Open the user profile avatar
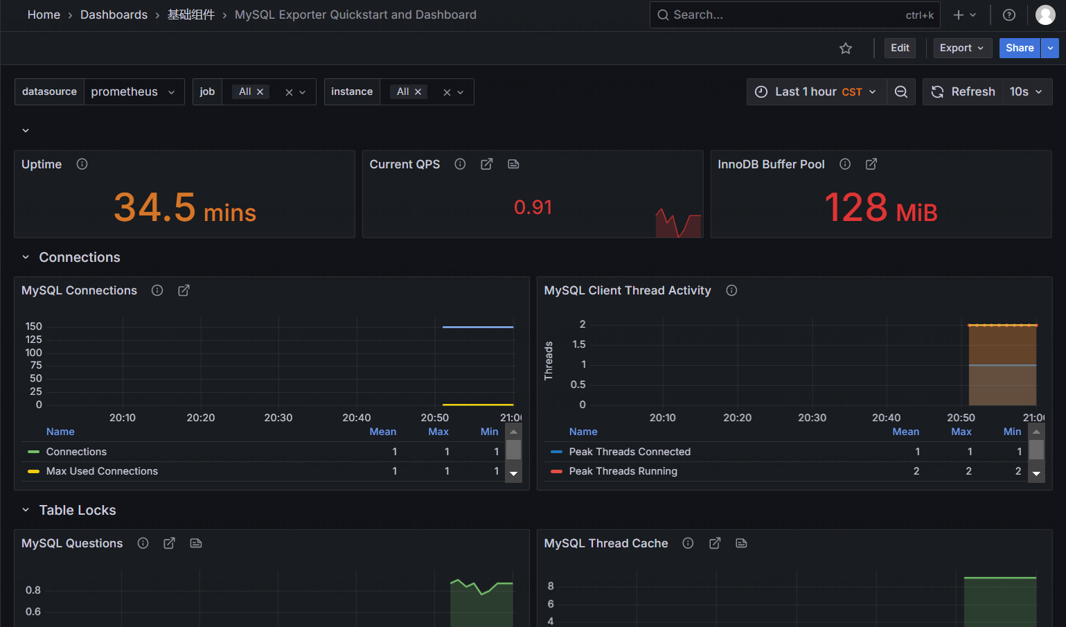Image resolution: width=1066 pixels, height=627 pixels. click(1045, 15)
